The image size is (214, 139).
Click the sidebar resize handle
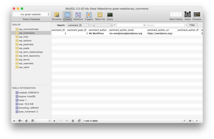49,121
